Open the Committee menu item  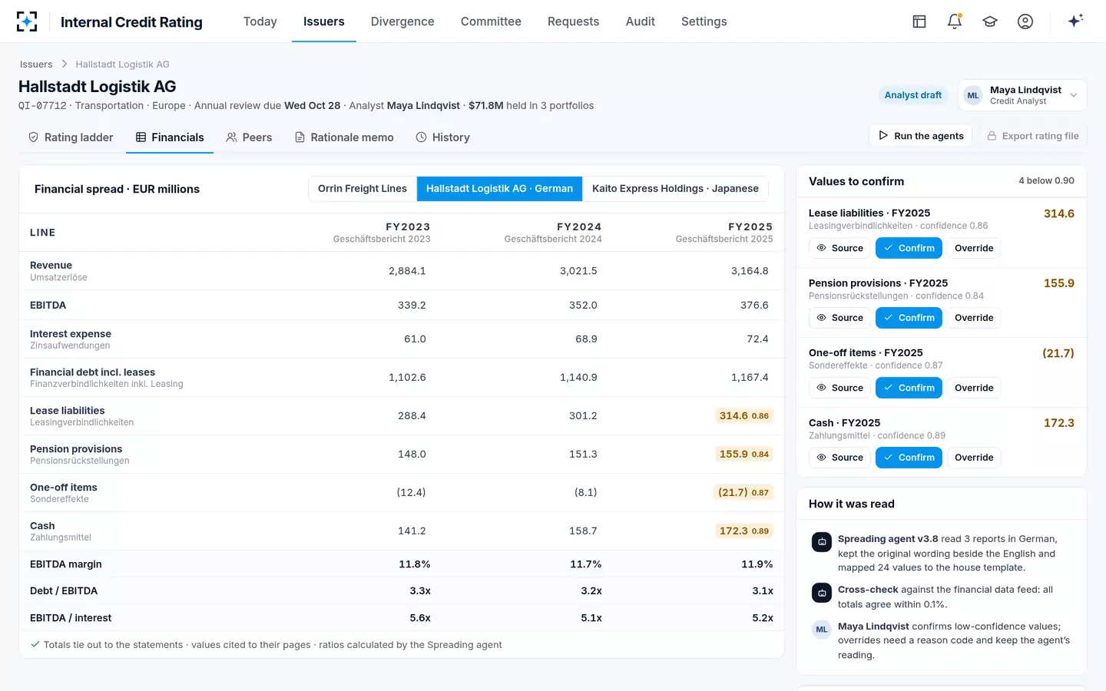click(x=491, y=21)
